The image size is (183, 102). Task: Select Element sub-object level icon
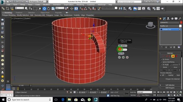click(176, 56)
